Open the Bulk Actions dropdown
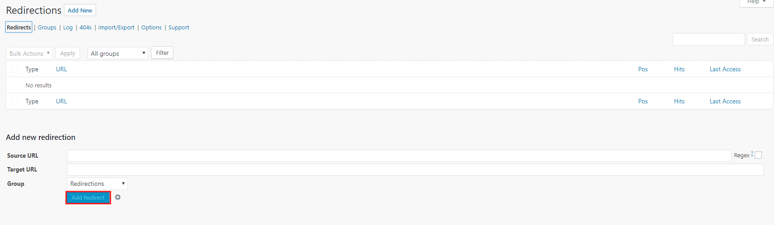Viewport: 774px width, 225px height. point(29,53)
